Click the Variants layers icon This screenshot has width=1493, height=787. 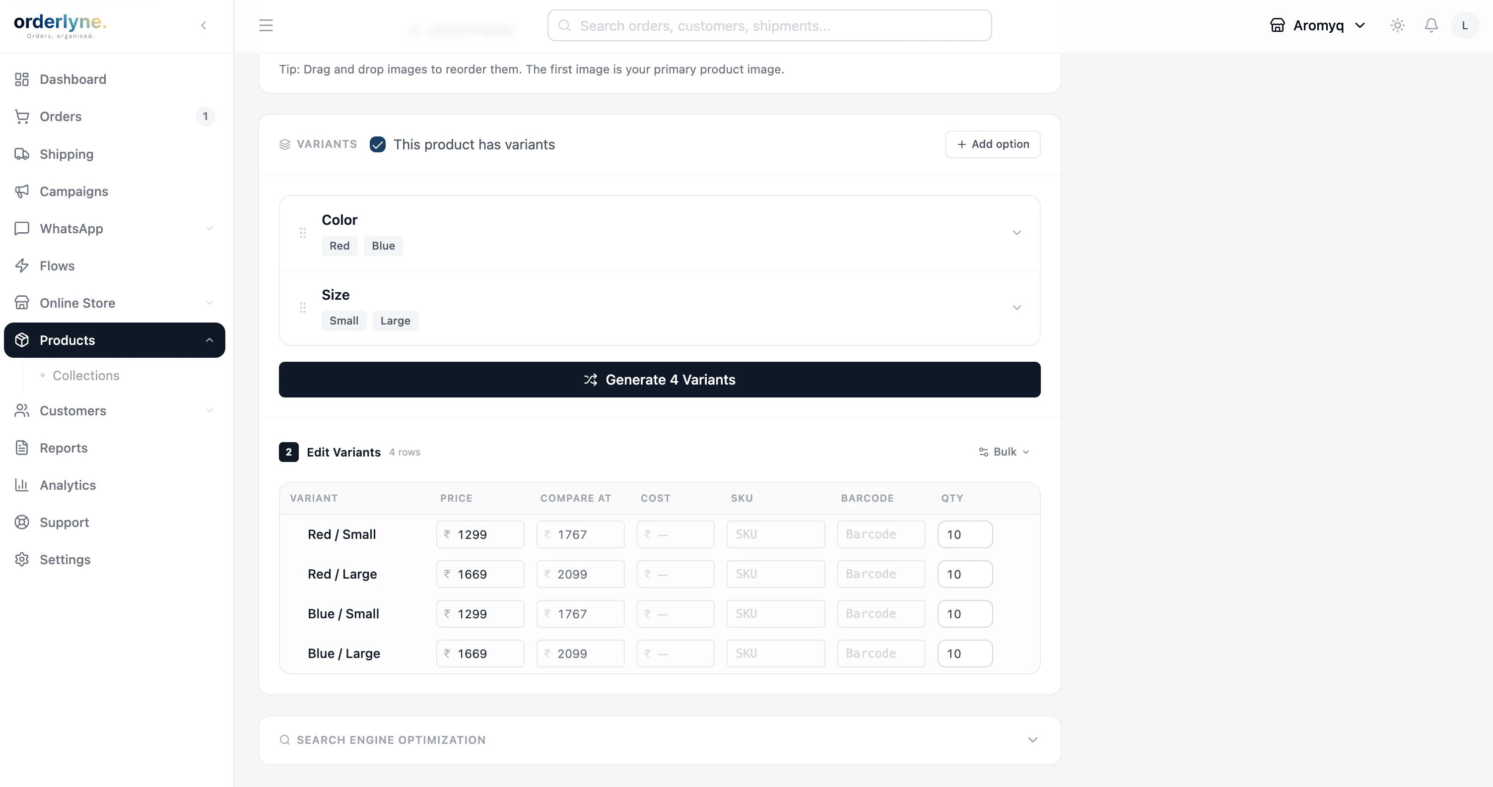(x=284, y=144)
